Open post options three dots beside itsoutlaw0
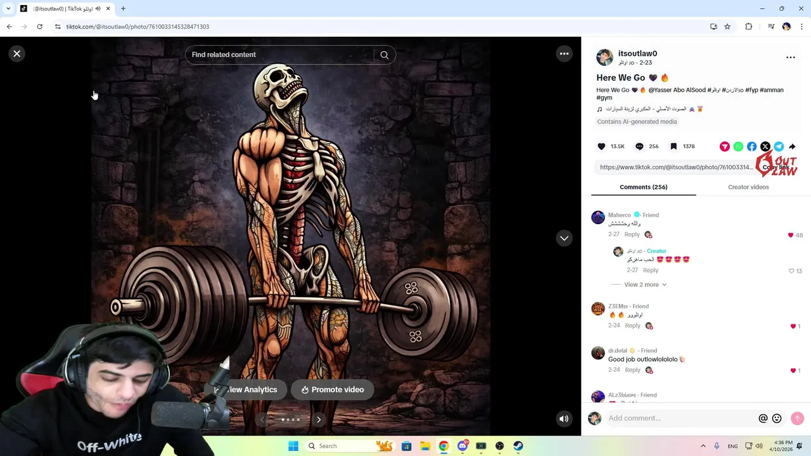Image resolution: width=811 pixels, height=456 pixels. 791,58
